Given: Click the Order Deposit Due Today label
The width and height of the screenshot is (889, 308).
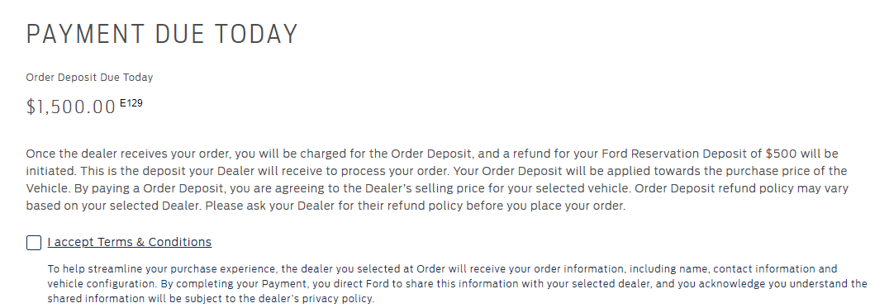Looking at the screenshot, I should click(89, 78).
